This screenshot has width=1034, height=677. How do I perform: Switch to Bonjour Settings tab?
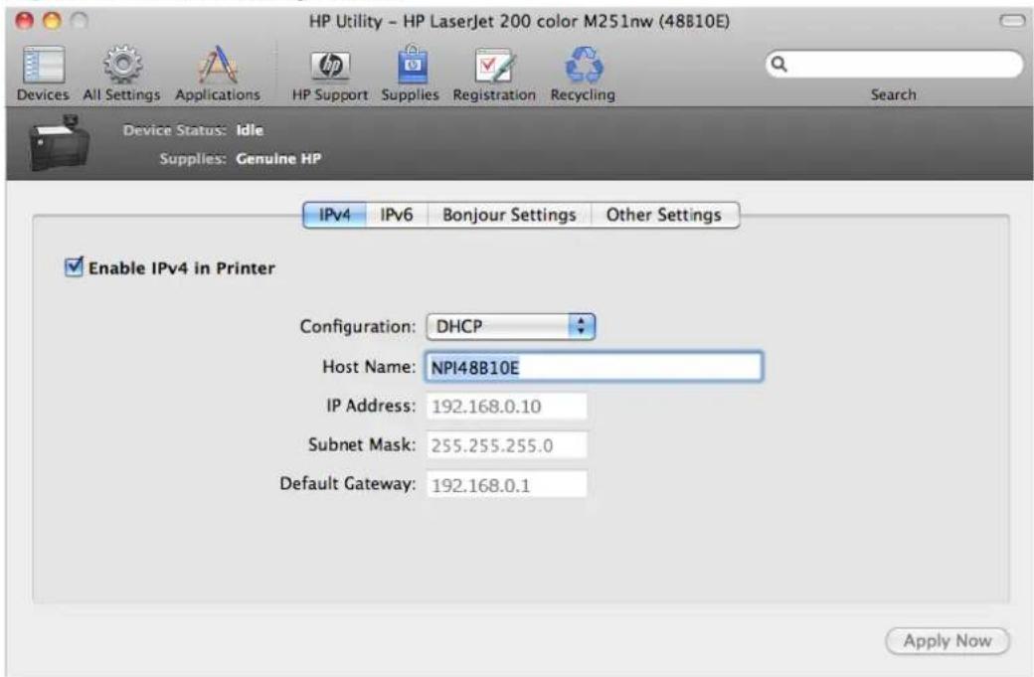tap(509, 215)
